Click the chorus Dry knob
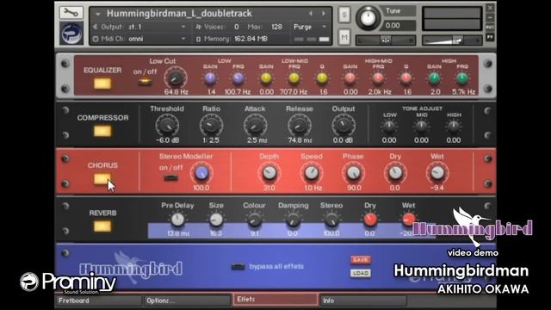The height and width of the screenshot is (310, 551). coord(395,173)
